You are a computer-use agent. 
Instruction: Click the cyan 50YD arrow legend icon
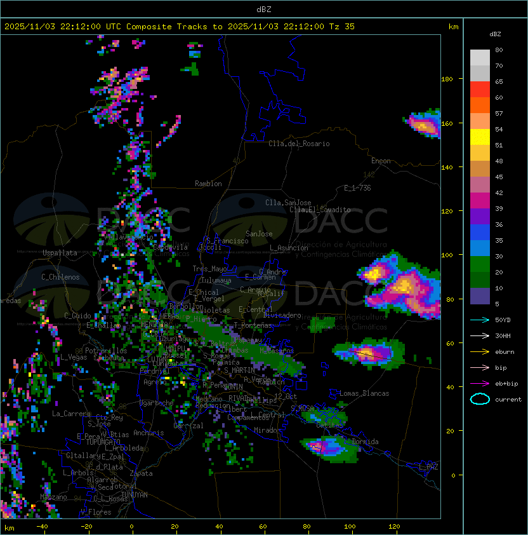[x=480, y=320]
